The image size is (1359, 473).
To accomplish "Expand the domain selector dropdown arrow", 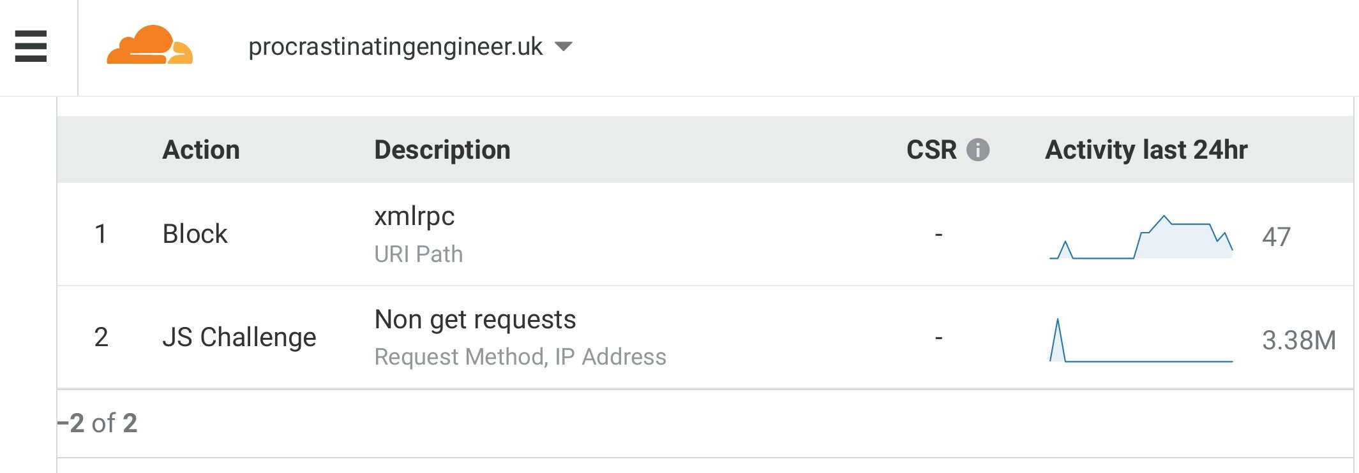I will pos(564,47).
